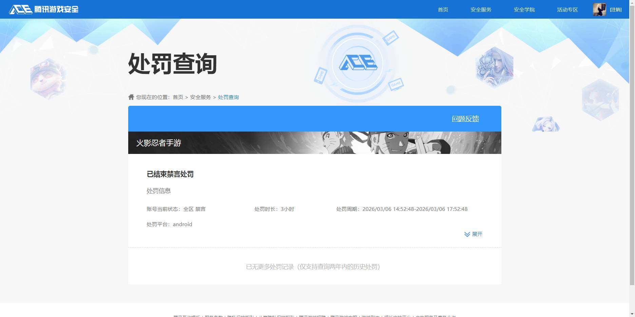635x317 pixels.
Task: Open the 首页 navigation item
Action: [x=443, y=9]
